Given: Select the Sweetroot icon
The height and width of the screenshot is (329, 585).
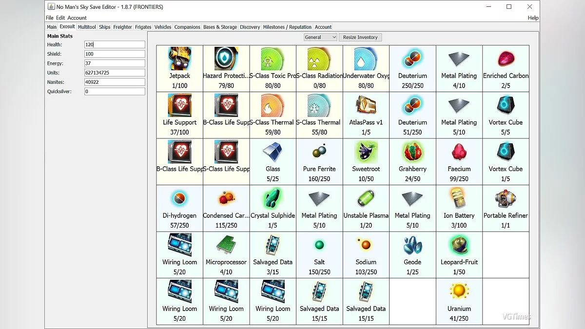Looking at the screenshot, I should pos(366,152).
